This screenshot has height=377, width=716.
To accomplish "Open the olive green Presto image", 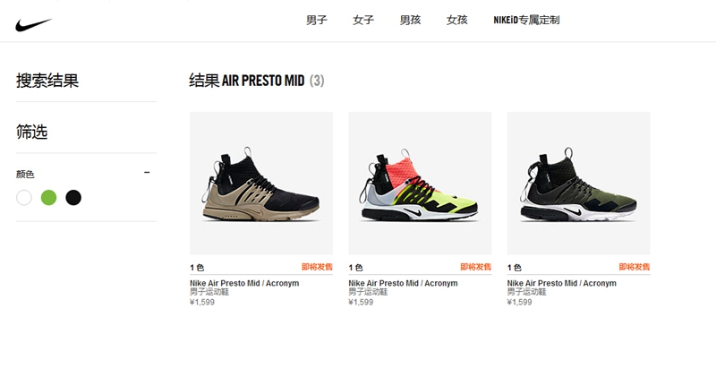I will tap(578, 184).
